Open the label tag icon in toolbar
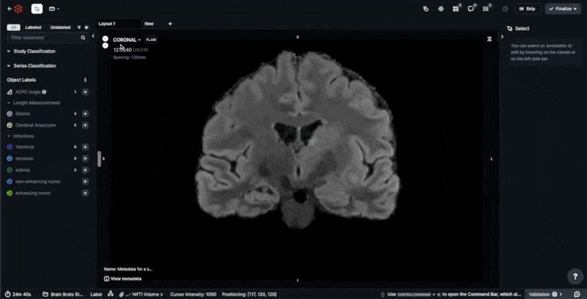Viewport: 587px width, 299px height. click(426, 9)
